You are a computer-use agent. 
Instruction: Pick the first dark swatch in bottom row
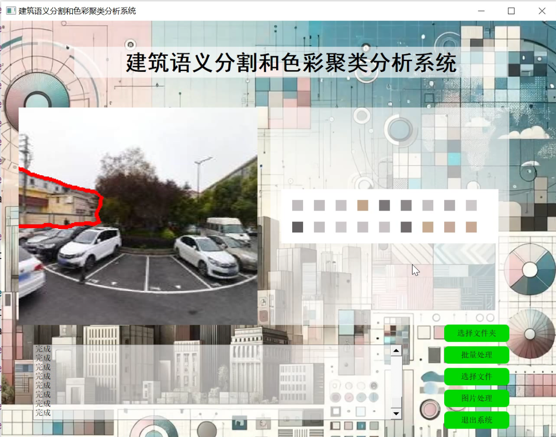pos(297,227)
